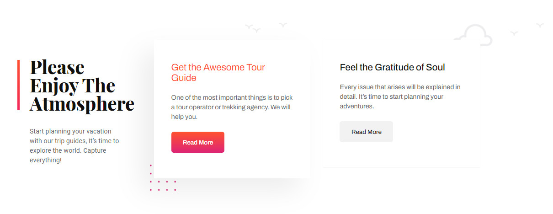Click the word 'Atmosphere' in the heading
This screenshot has width=553, height=214.
(82, 104)
